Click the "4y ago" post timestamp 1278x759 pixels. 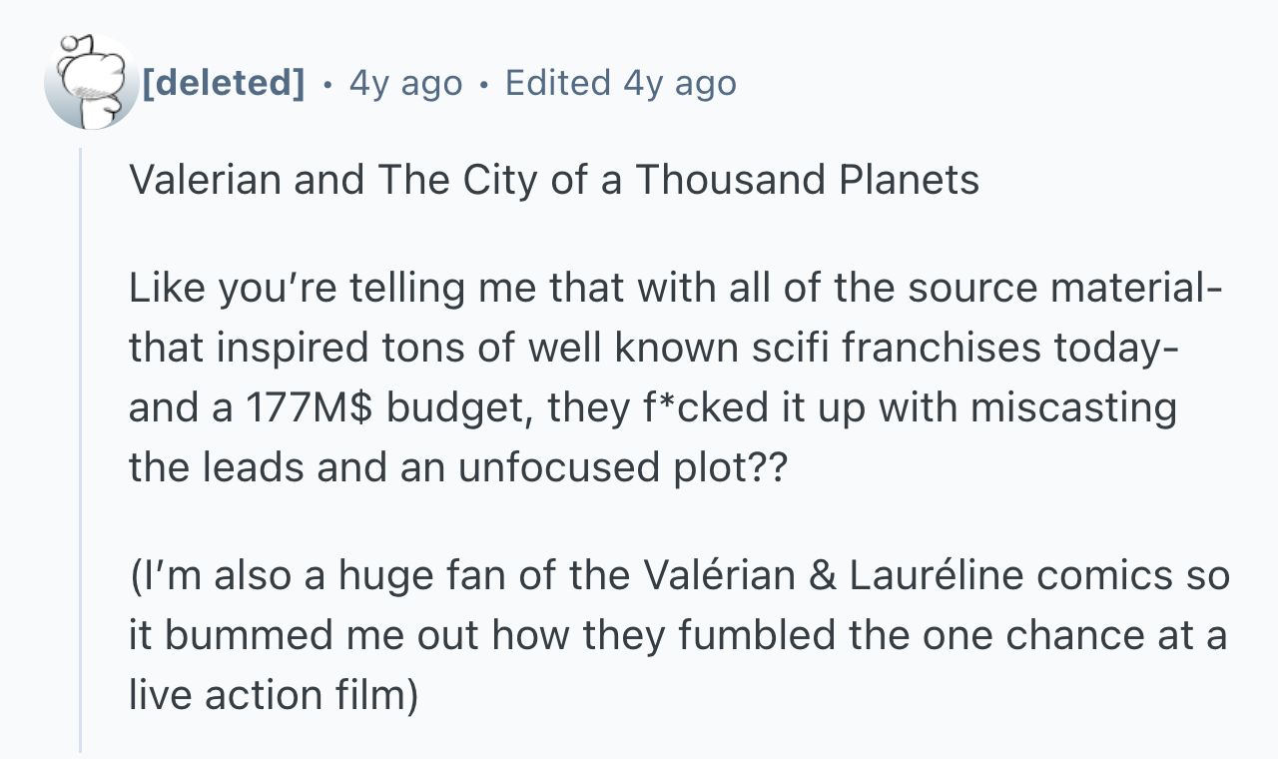pyautogui.click(x=405, y=83)
